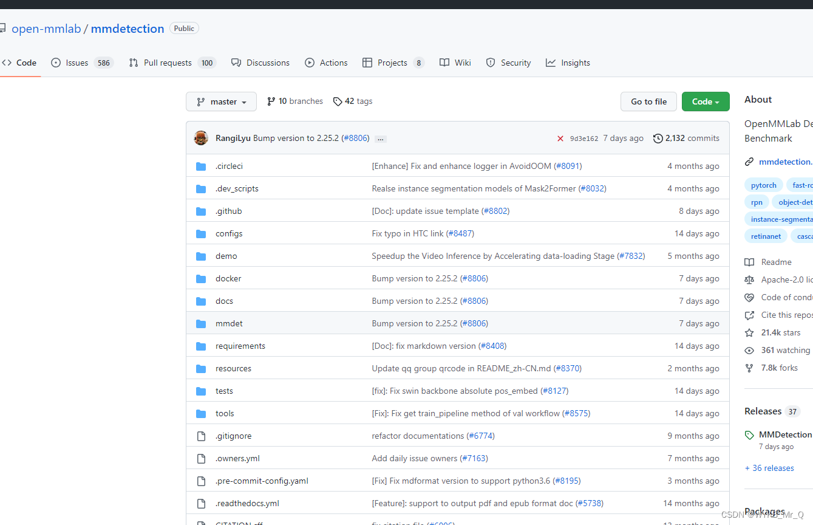Click the folder icon beside configs

pos(201,233)
